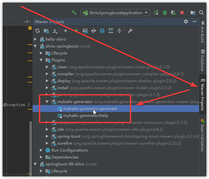This screenshot has height=179, width=209.
Task: Click the Collapse all tree icon
Action: point(119,31)
